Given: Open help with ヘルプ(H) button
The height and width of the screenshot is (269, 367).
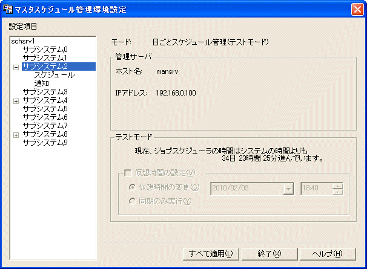Looking at the screenshot, I should coord(328,254).
